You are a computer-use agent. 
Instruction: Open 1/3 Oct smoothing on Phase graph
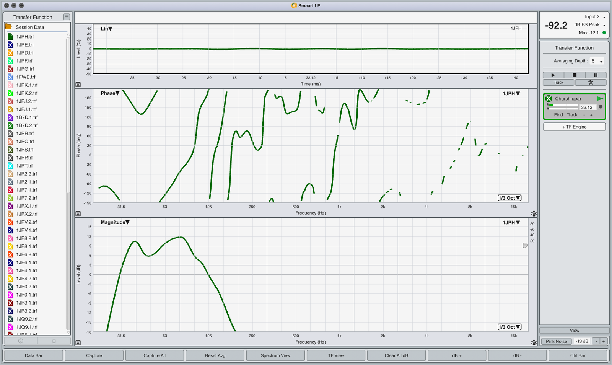(509, 198)
